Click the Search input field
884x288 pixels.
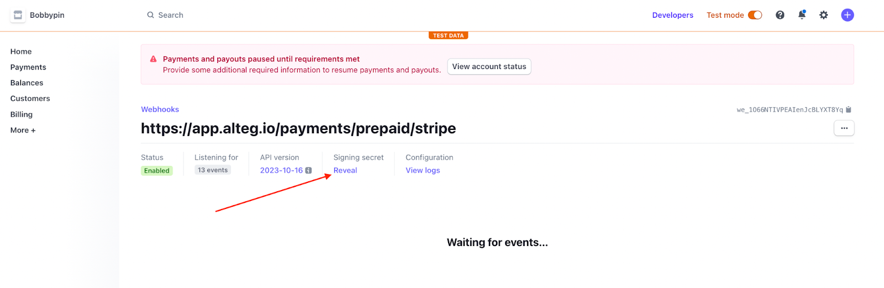coord(221,15)
